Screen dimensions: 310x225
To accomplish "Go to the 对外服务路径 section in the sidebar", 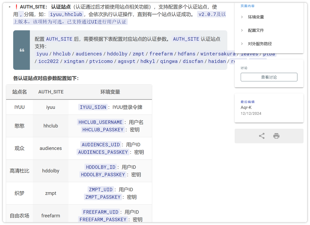I will (x=260, y=44).
